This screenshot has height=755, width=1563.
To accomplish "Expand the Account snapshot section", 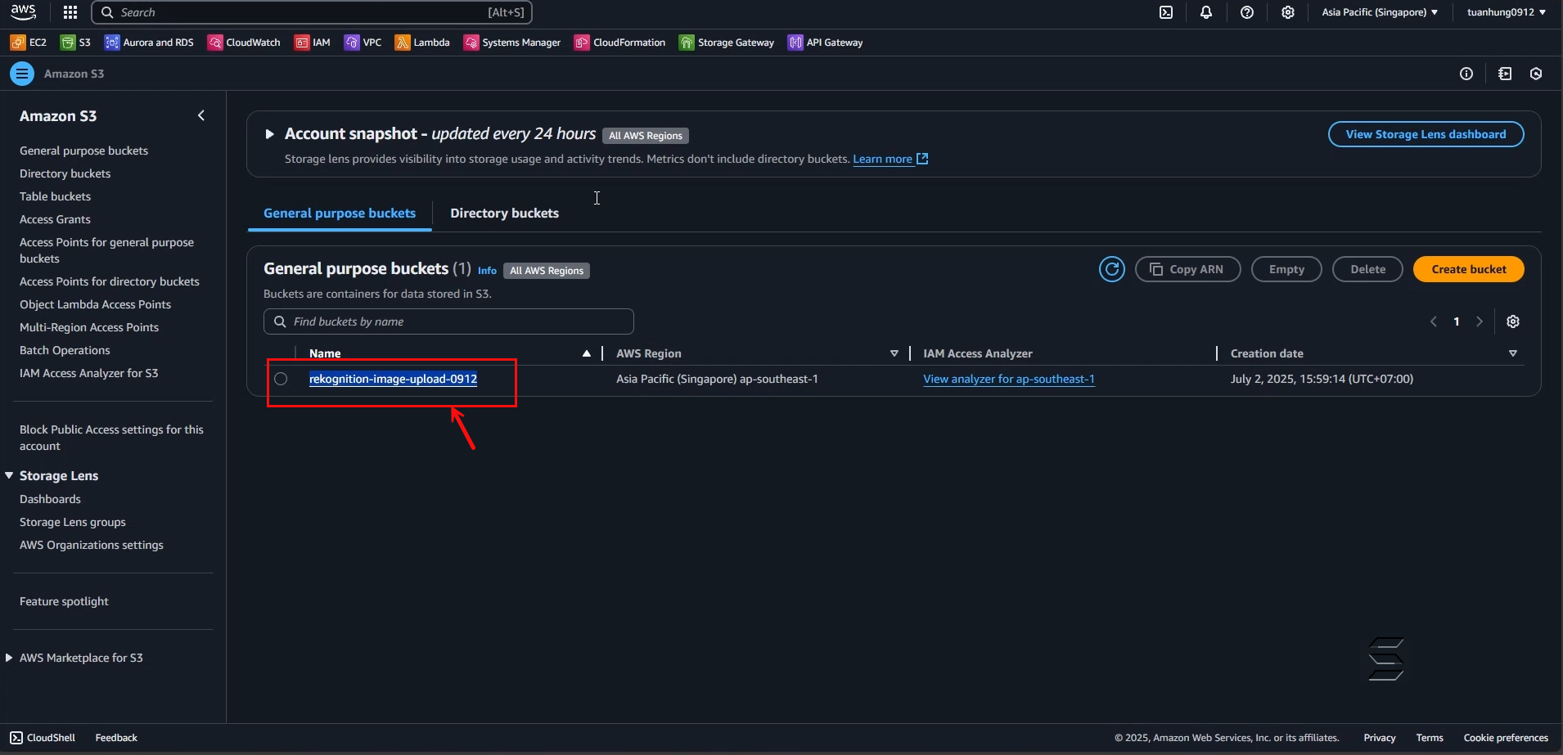I will click(x=269, y=134).
